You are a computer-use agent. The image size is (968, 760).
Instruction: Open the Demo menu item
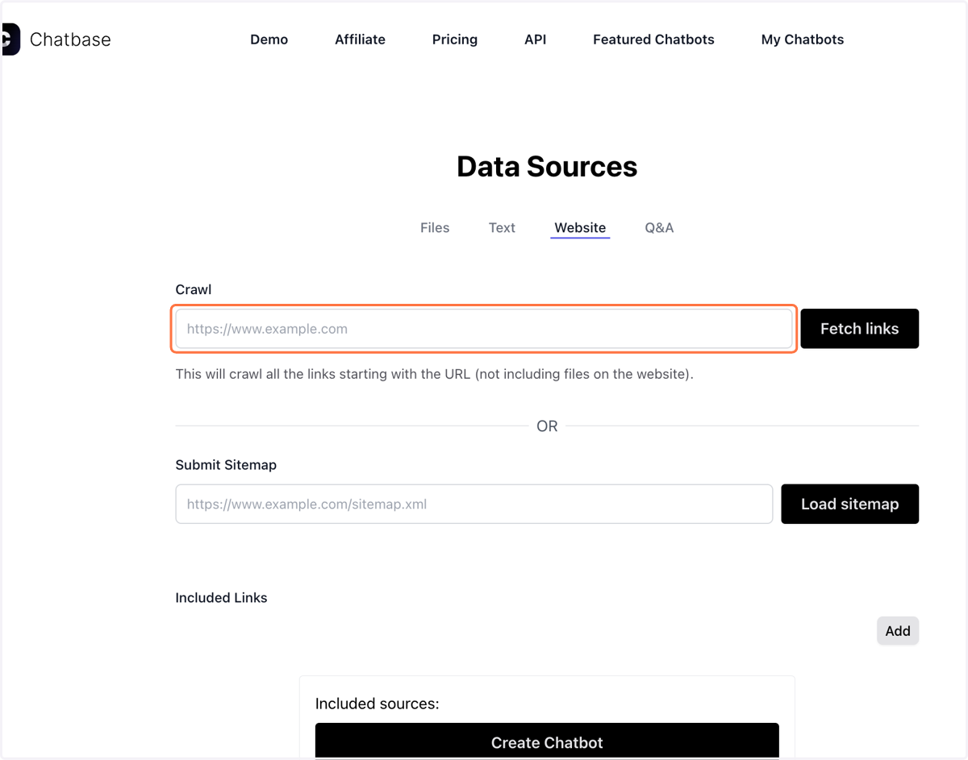[x=269, y=39]
